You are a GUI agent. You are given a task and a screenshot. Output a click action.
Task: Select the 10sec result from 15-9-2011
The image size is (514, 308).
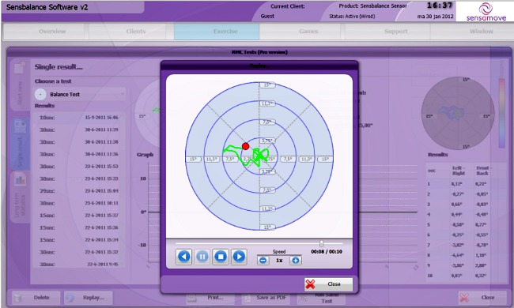pos(78,118)
